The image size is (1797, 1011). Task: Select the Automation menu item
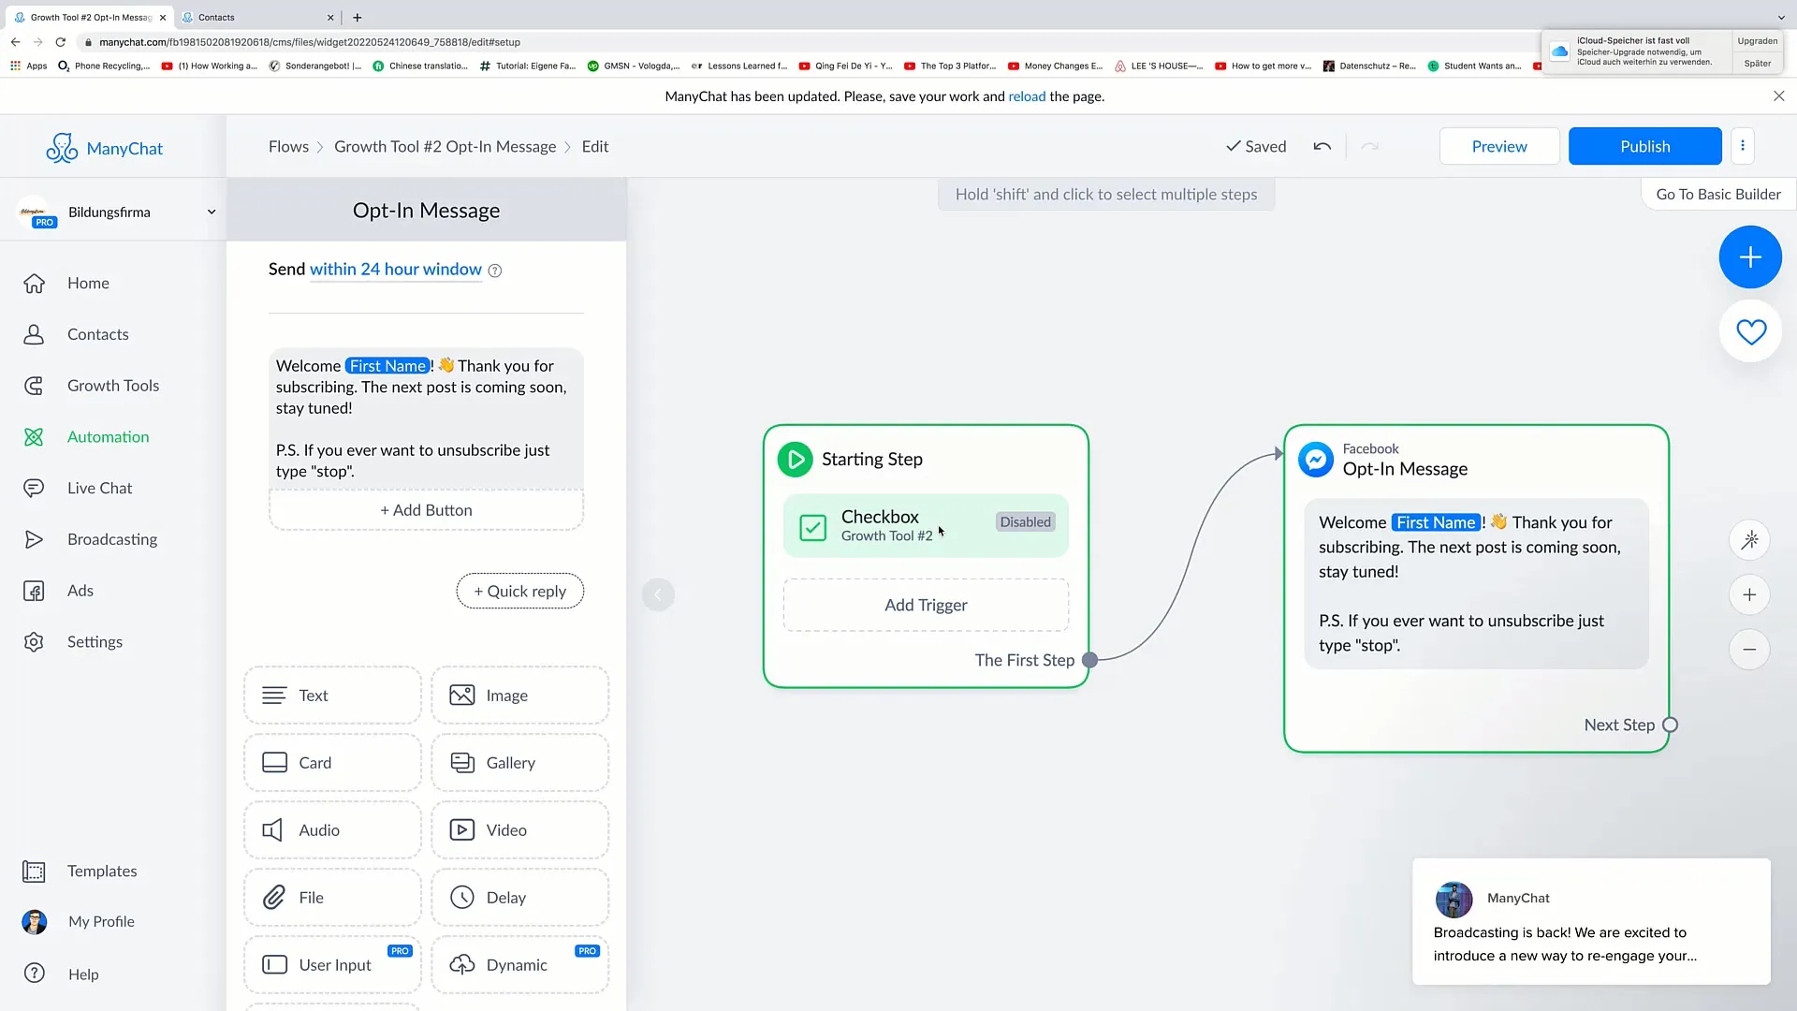point(108,435)
